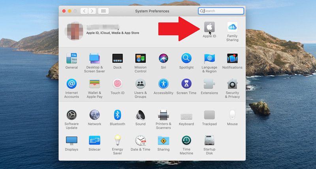
Task: Open Software Update pane
Action: tap(71, 115)
